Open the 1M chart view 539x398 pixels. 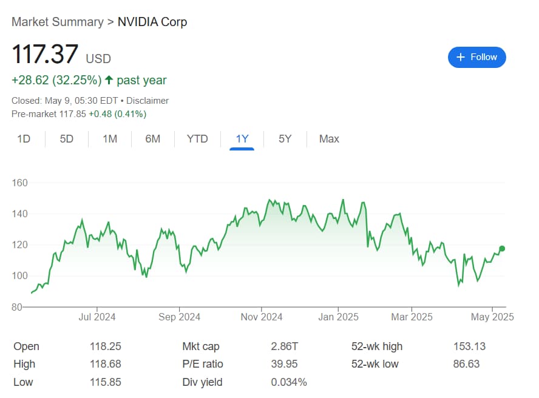[x=109, y=139]
